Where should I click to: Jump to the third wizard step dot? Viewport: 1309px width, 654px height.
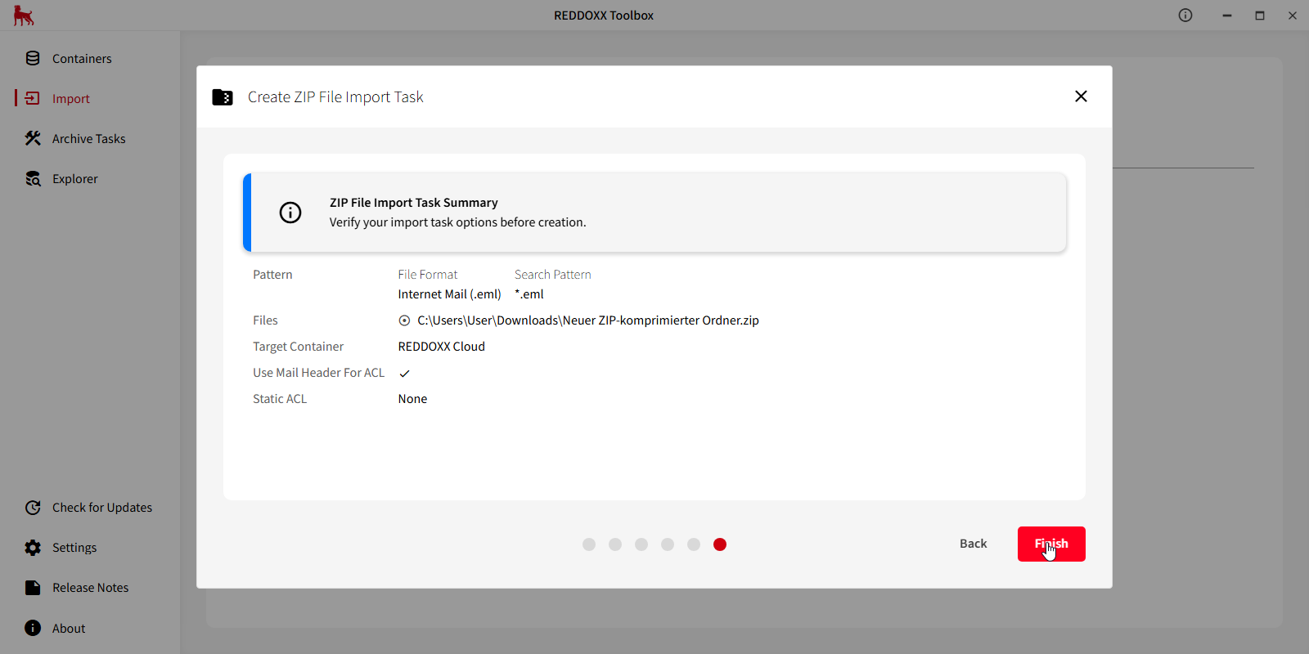(641, 544)
